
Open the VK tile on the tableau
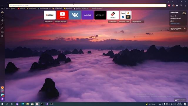[75, 15]
